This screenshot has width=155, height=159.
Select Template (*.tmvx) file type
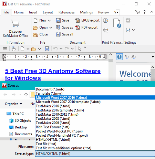coord(95,94)
